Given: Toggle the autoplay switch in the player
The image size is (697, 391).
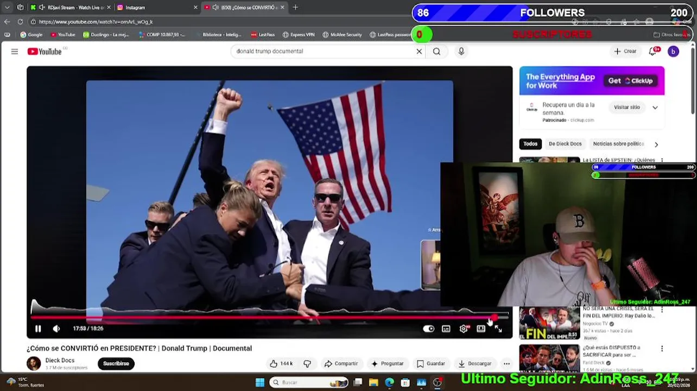Looking at the screenshot, I should click(429, 329).
